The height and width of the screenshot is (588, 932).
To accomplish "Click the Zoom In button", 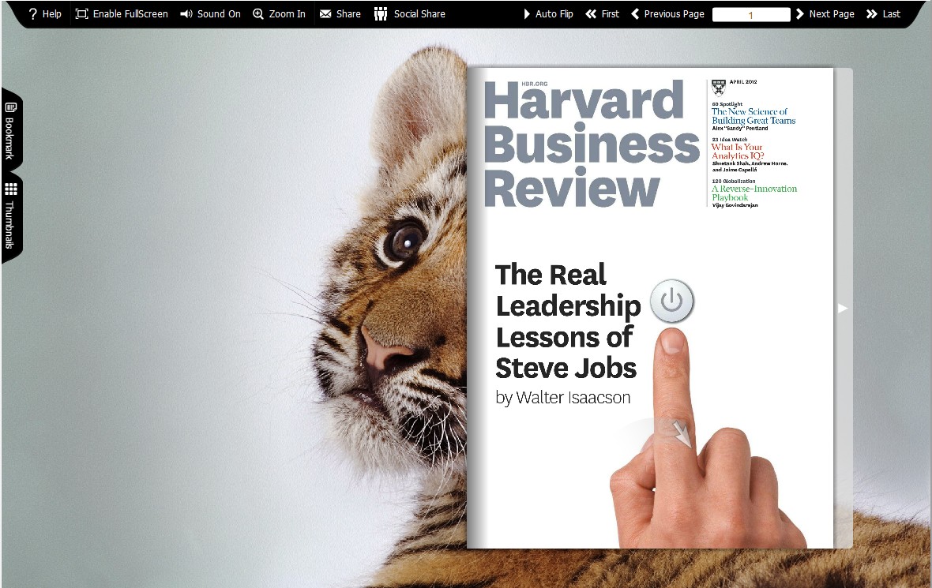I will tap(279, 13).
